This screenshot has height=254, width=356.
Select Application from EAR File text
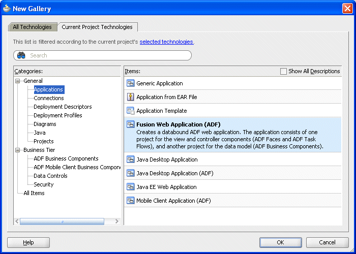click(x=167, y=97)
